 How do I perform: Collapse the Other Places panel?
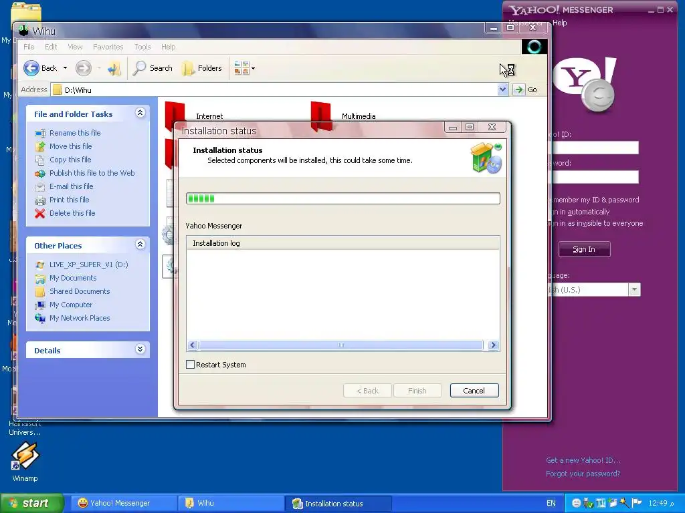(140, 244)
